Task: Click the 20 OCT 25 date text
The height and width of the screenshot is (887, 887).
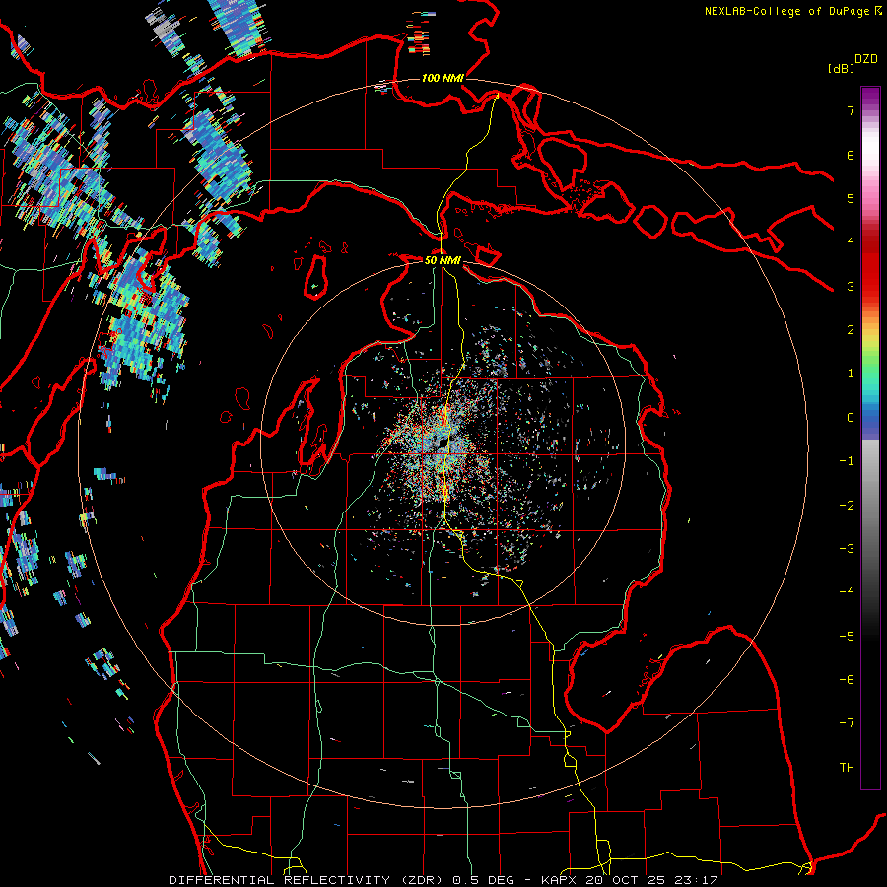Action: click(x=626, y=880)
